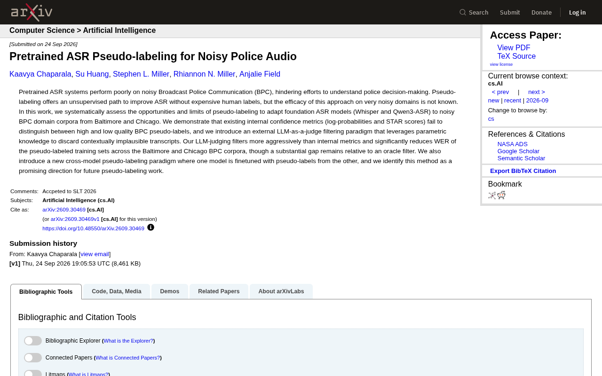Click Submit in header

pyautogui.click(x=510, y=12)
